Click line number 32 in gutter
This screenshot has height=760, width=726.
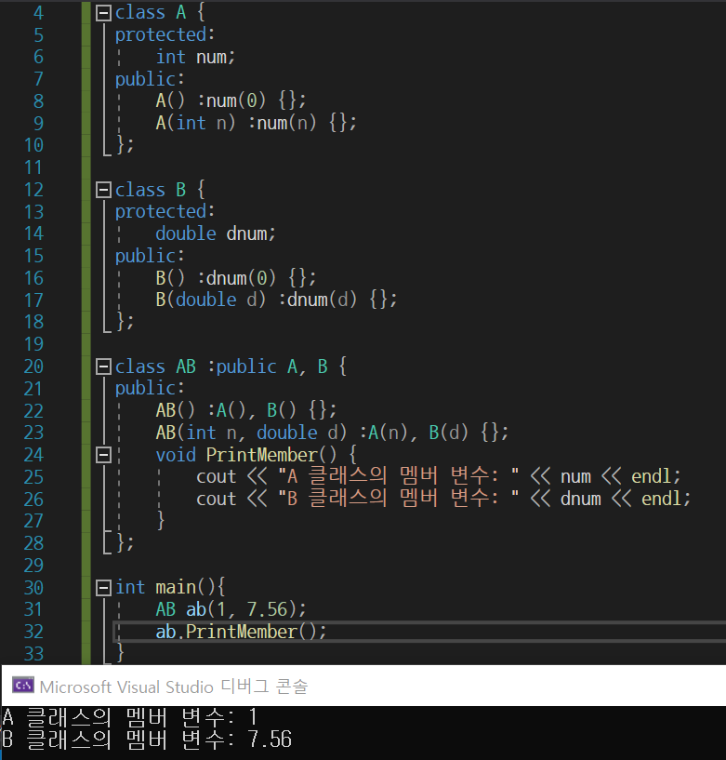pos(33,632)
